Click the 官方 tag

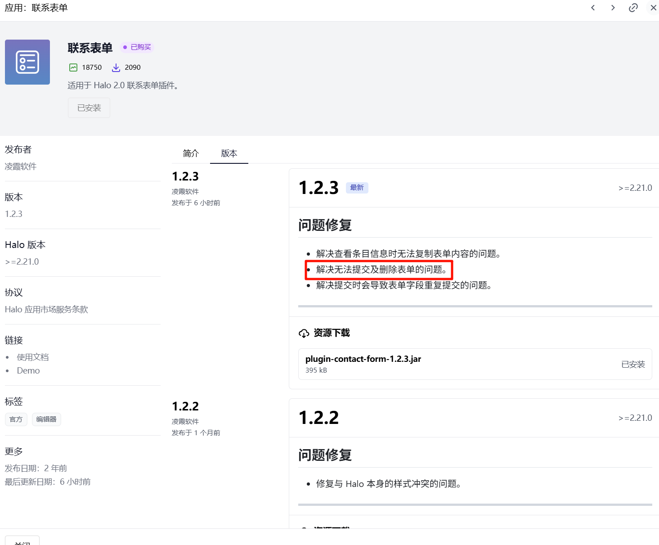[x=16, y=419]
